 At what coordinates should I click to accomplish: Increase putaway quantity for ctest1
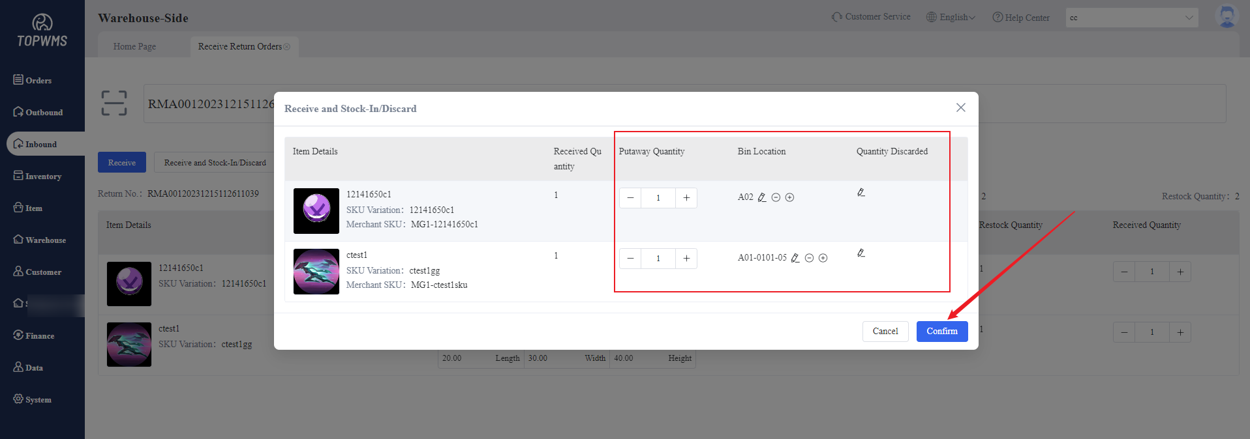[686, 259]
